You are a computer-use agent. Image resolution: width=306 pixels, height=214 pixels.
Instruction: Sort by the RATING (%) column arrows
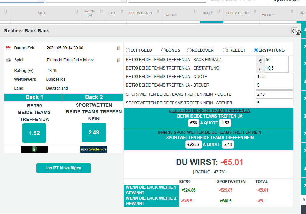[x=101, y=11]
